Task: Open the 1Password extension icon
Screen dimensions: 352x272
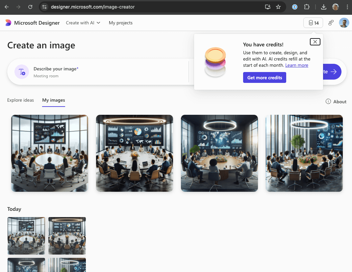Action: tap(294, 7)
